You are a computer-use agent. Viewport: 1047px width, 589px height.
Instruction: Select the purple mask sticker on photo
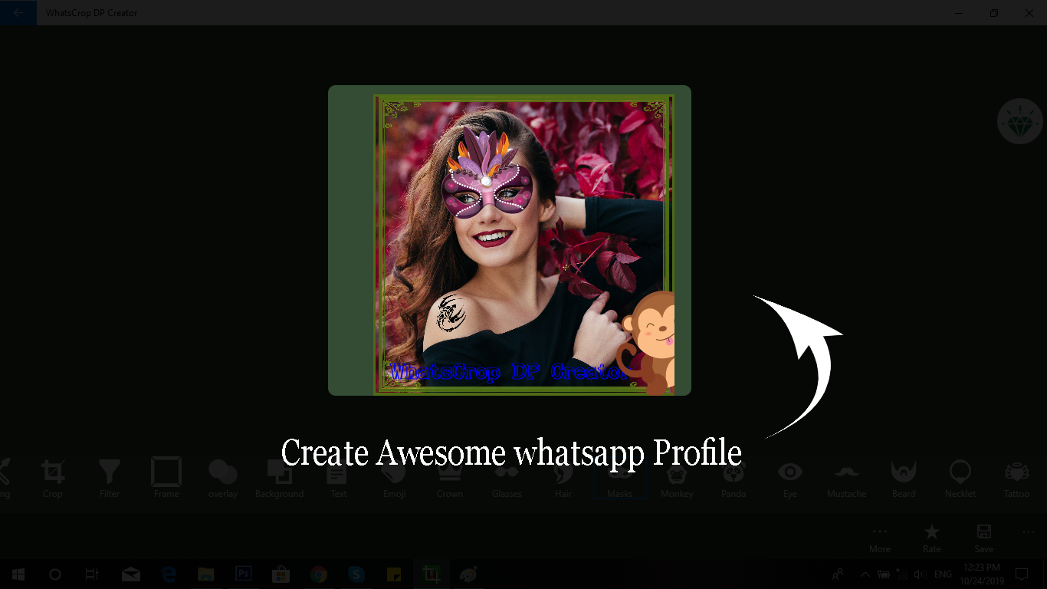[x=487, y=173]
